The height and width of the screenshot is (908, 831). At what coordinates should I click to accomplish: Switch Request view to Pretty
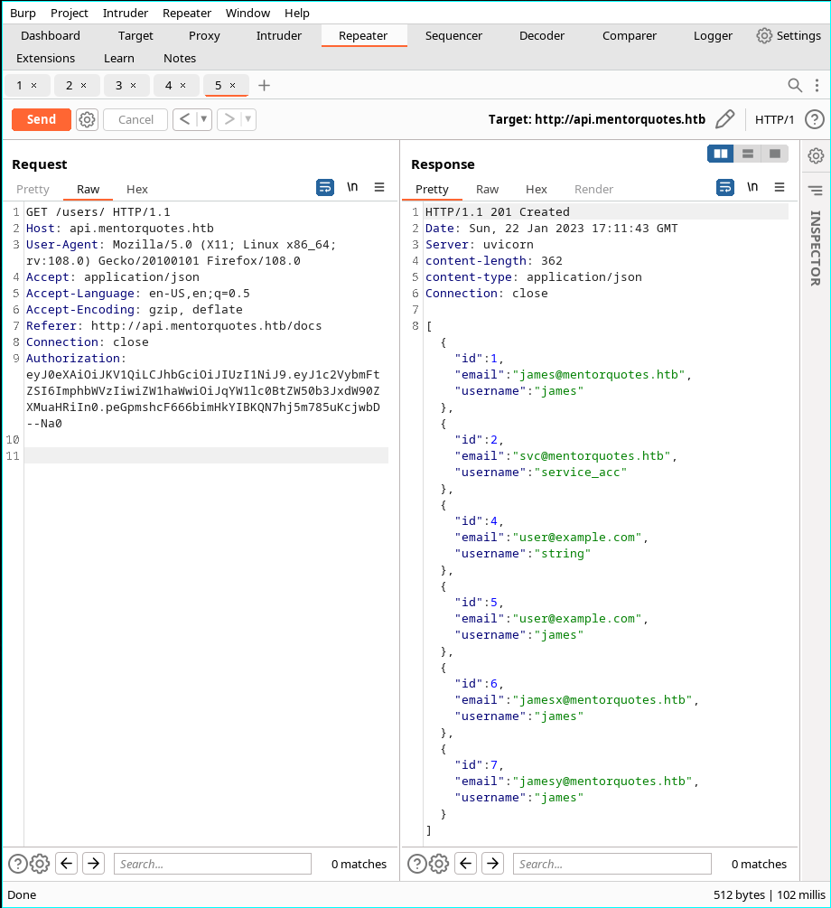click(x=33, y=190)
